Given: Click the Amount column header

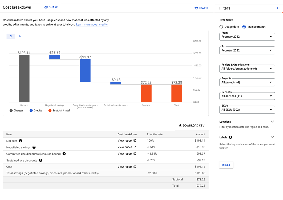Looking at the screenshot, I should [200, 134].
